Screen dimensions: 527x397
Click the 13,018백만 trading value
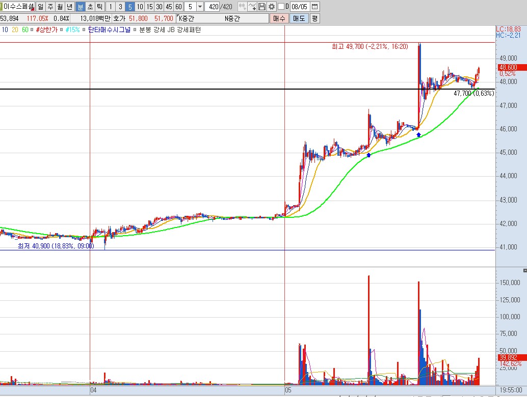pyautogui.click(x=95, y=18)
